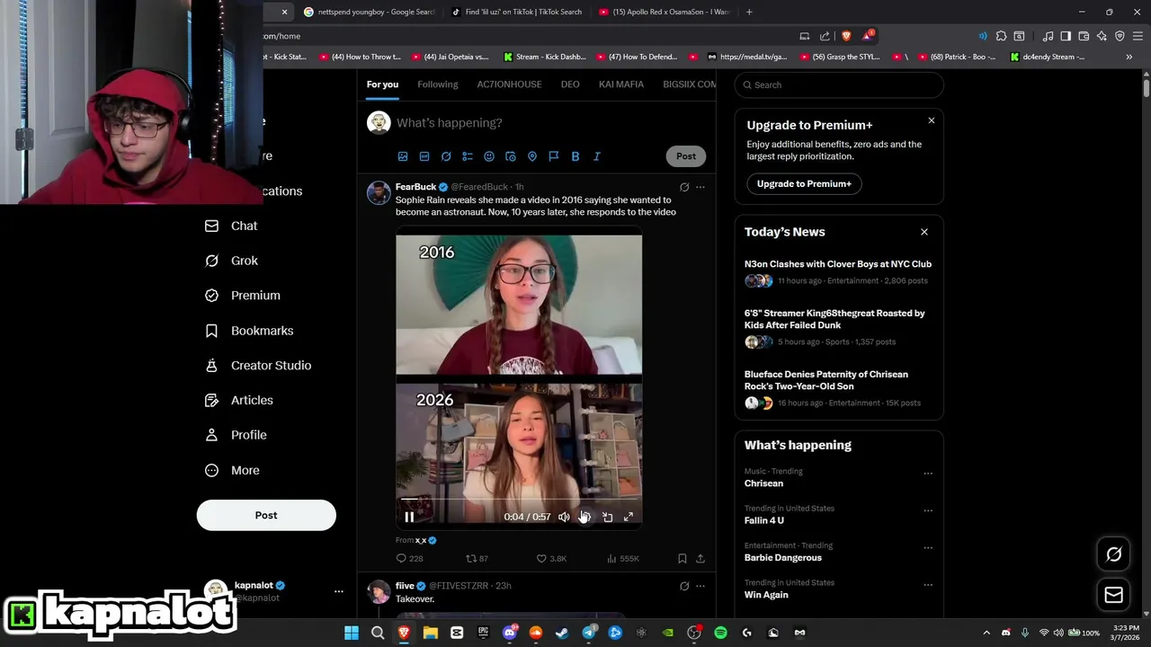
Task: Expand video to fullscreen
Action: pyautogui.click(x=629, y=517)
